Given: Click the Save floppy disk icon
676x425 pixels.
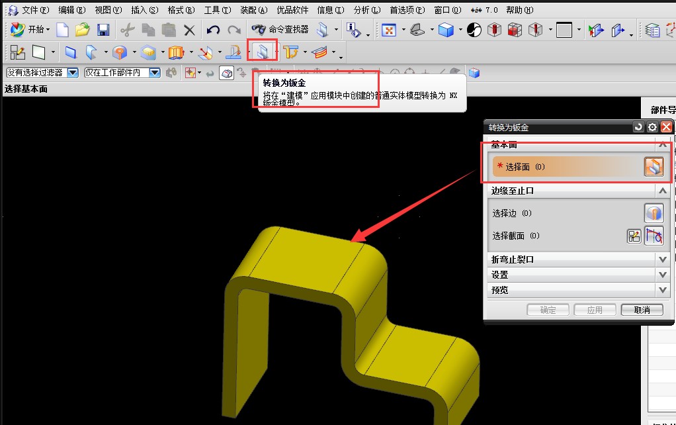Looking at the screenshot, I should 103,30.
